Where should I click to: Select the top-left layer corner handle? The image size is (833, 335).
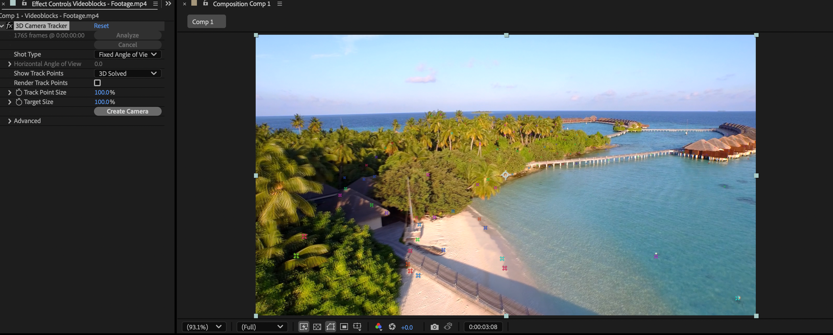pos(256,35)
